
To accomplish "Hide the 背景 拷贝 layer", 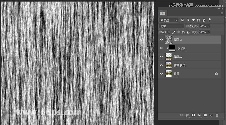I will coord(161,65).
